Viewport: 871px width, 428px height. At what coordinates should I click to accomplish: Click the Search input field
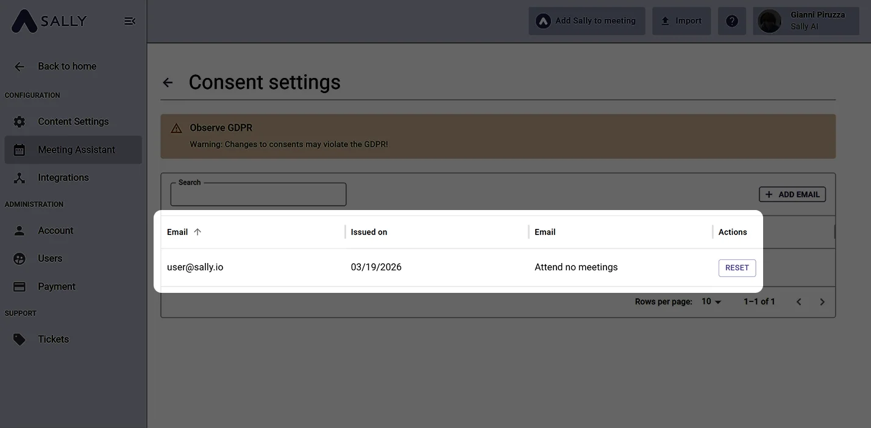(x=258, y=195)
